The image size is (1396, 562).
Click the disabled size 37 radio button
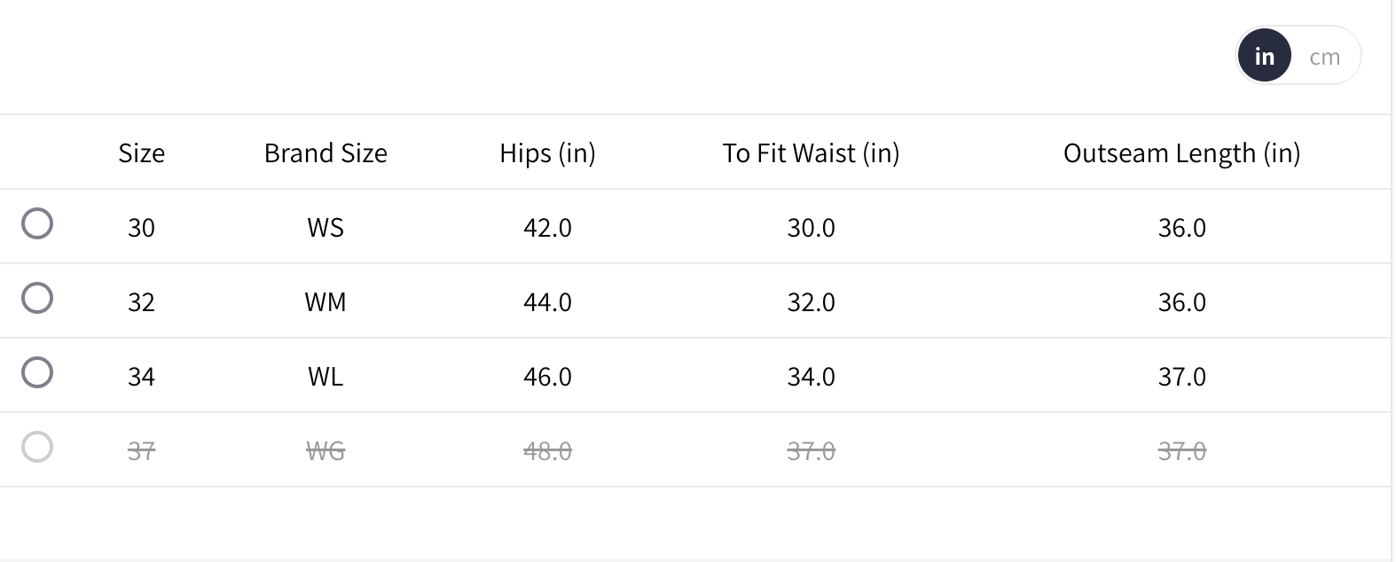tap(37, 448)
